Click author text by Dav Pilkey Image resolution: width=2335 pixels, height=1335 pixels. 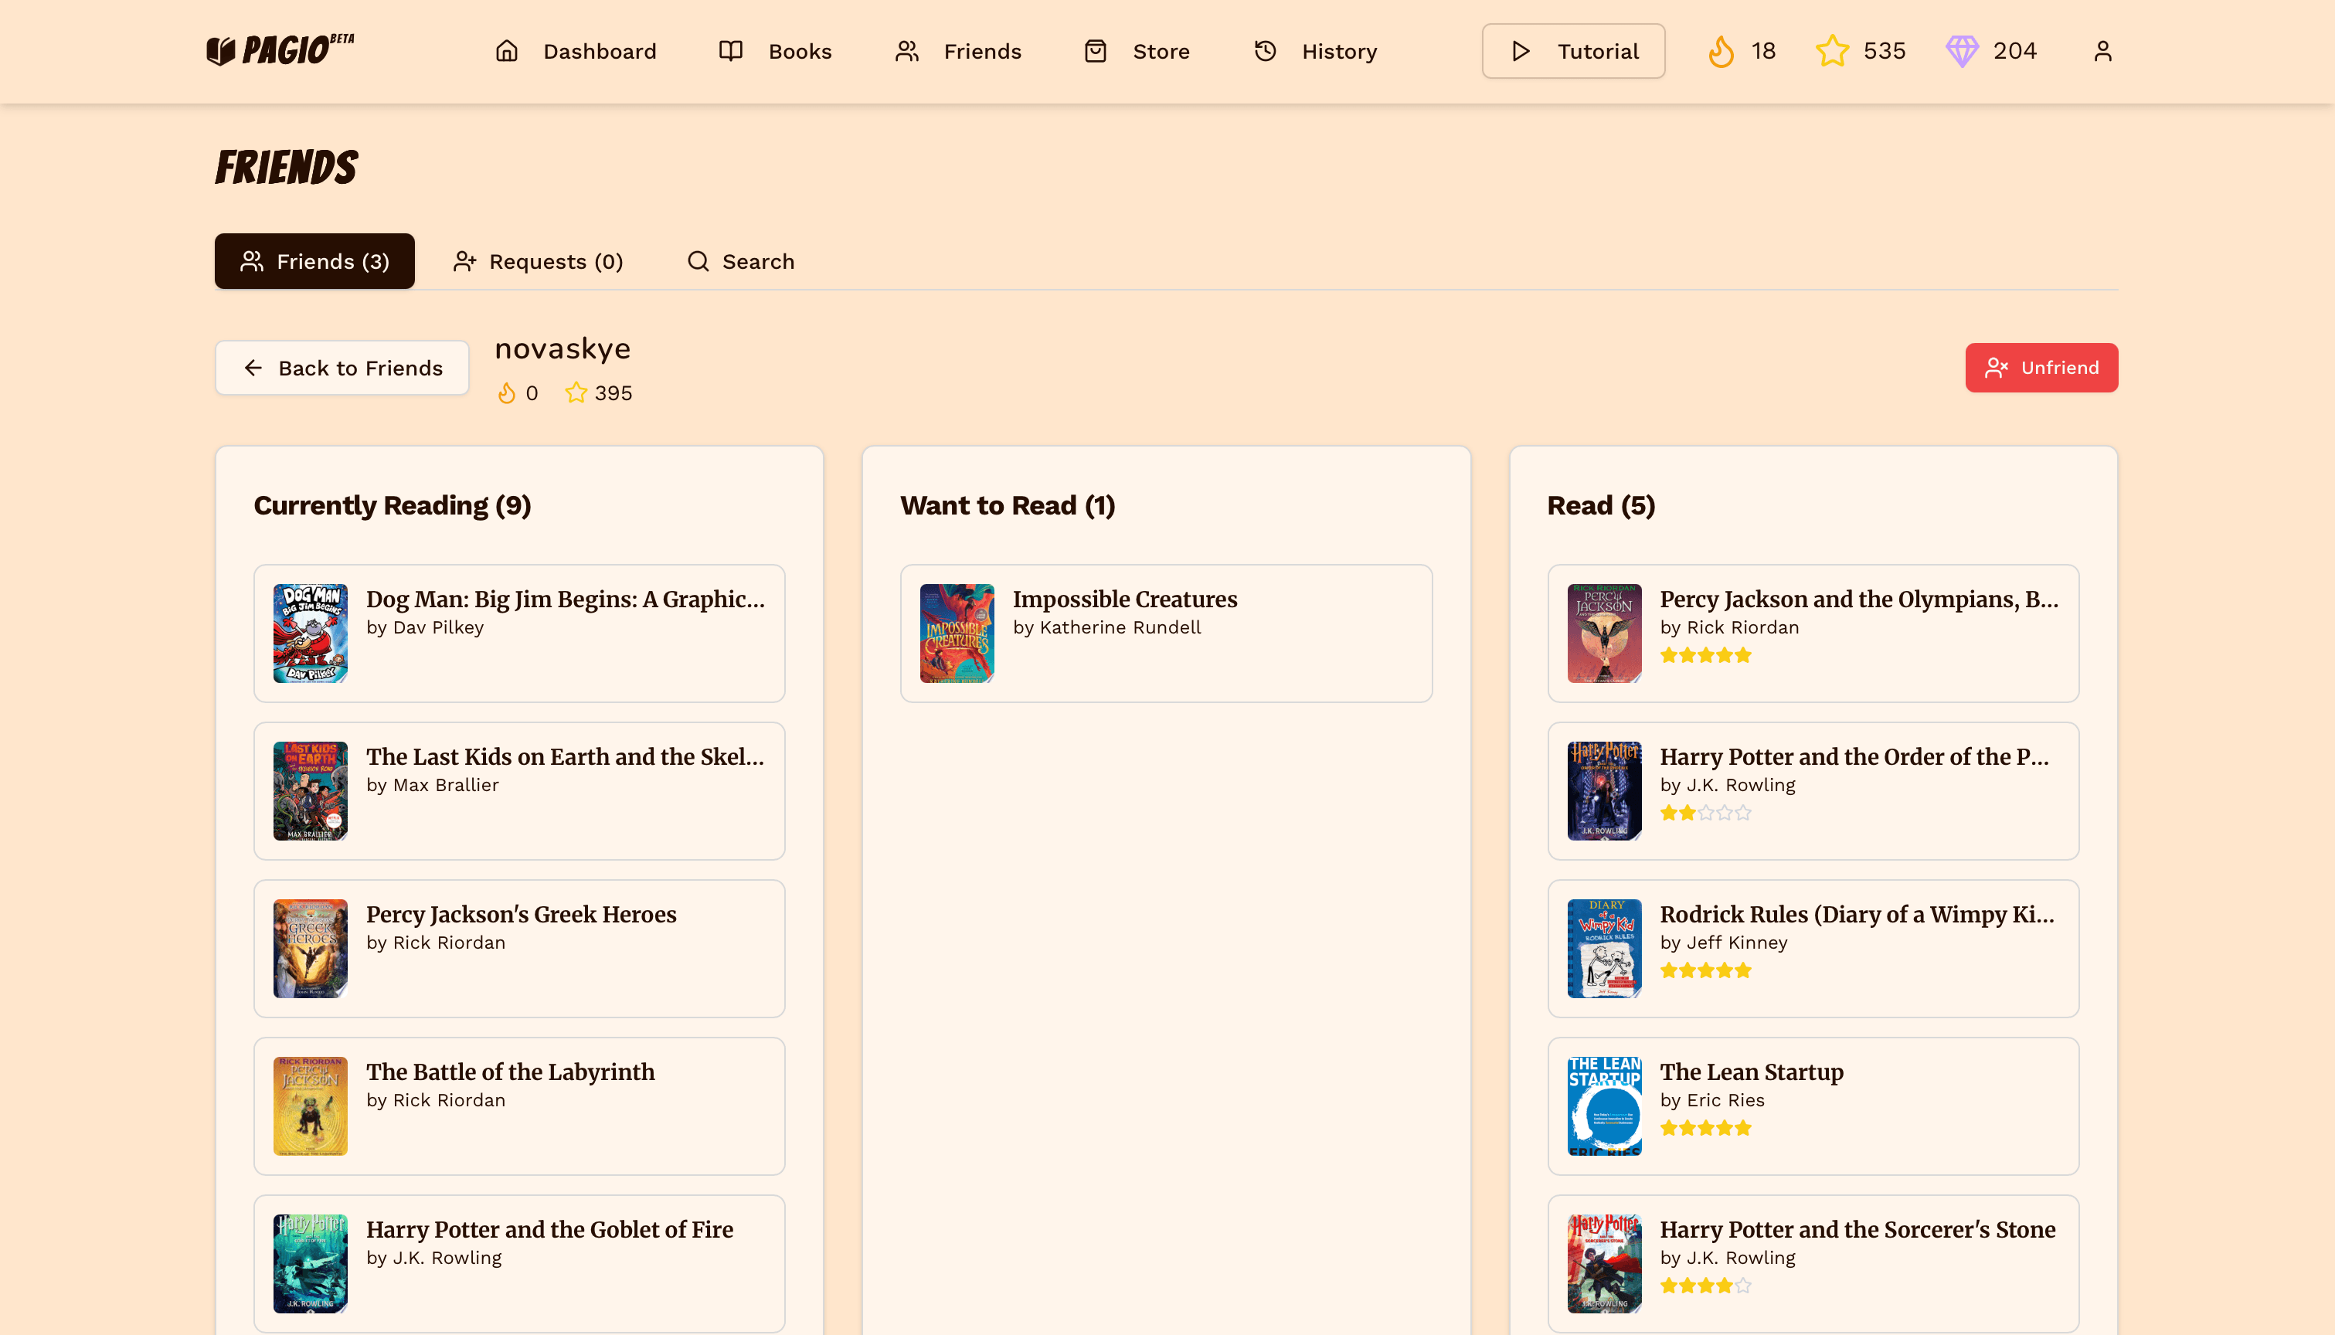tap(426, 627)
